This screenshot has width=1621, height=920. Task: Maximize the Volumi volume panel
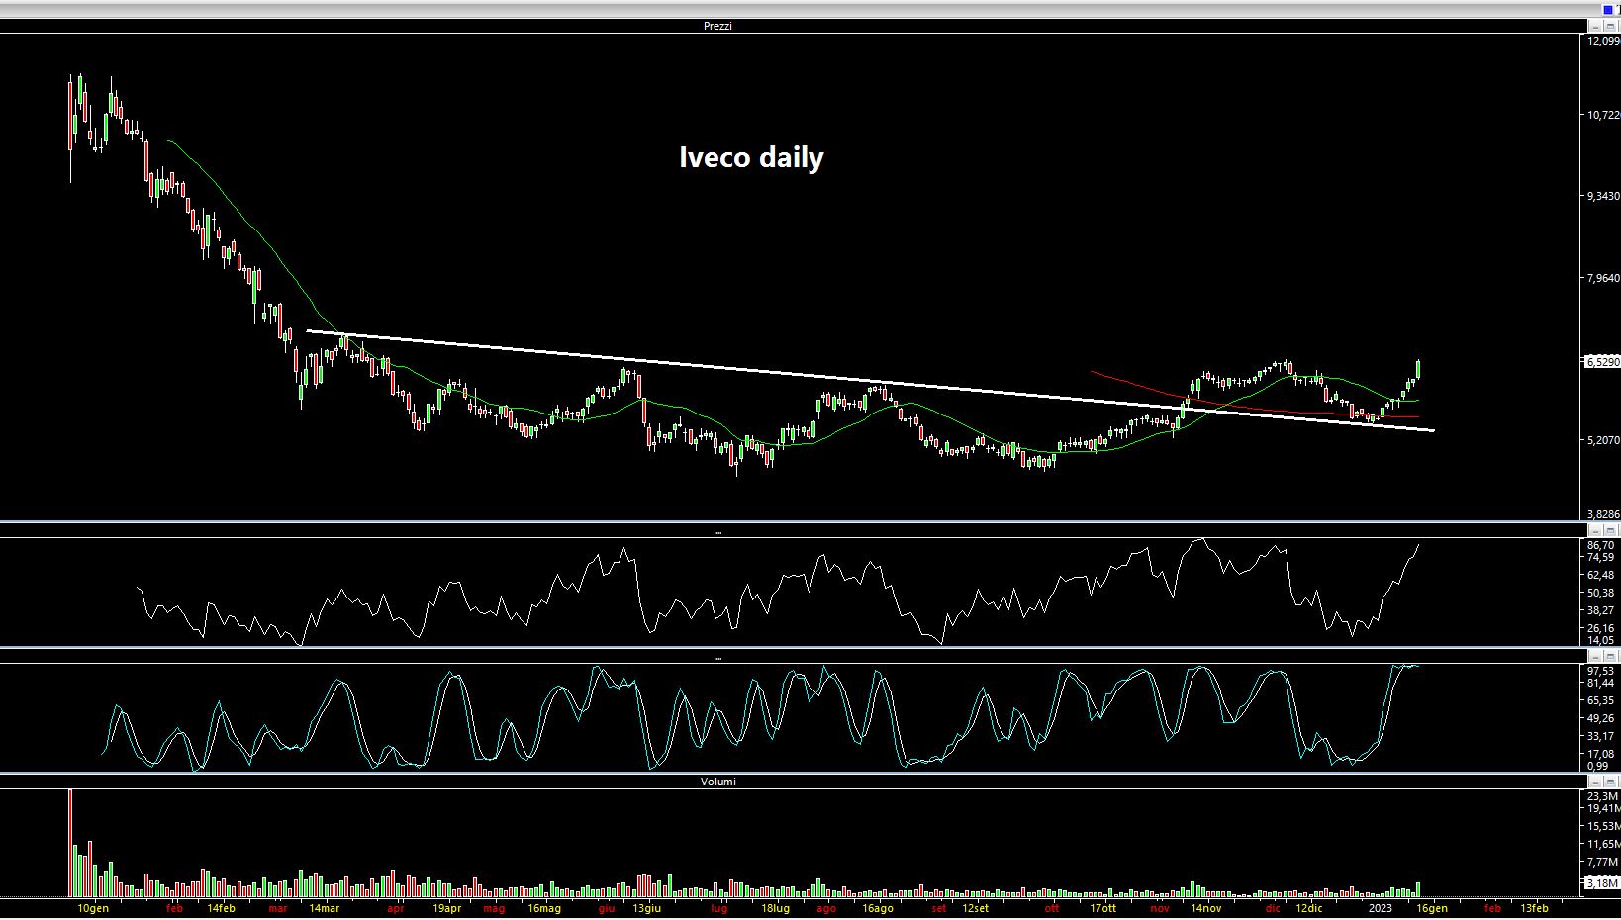coord(1610,782)
